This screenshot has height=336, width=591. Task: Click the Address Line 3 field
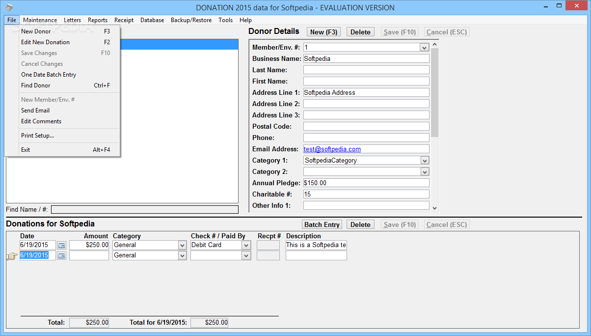tap(366, 115)
